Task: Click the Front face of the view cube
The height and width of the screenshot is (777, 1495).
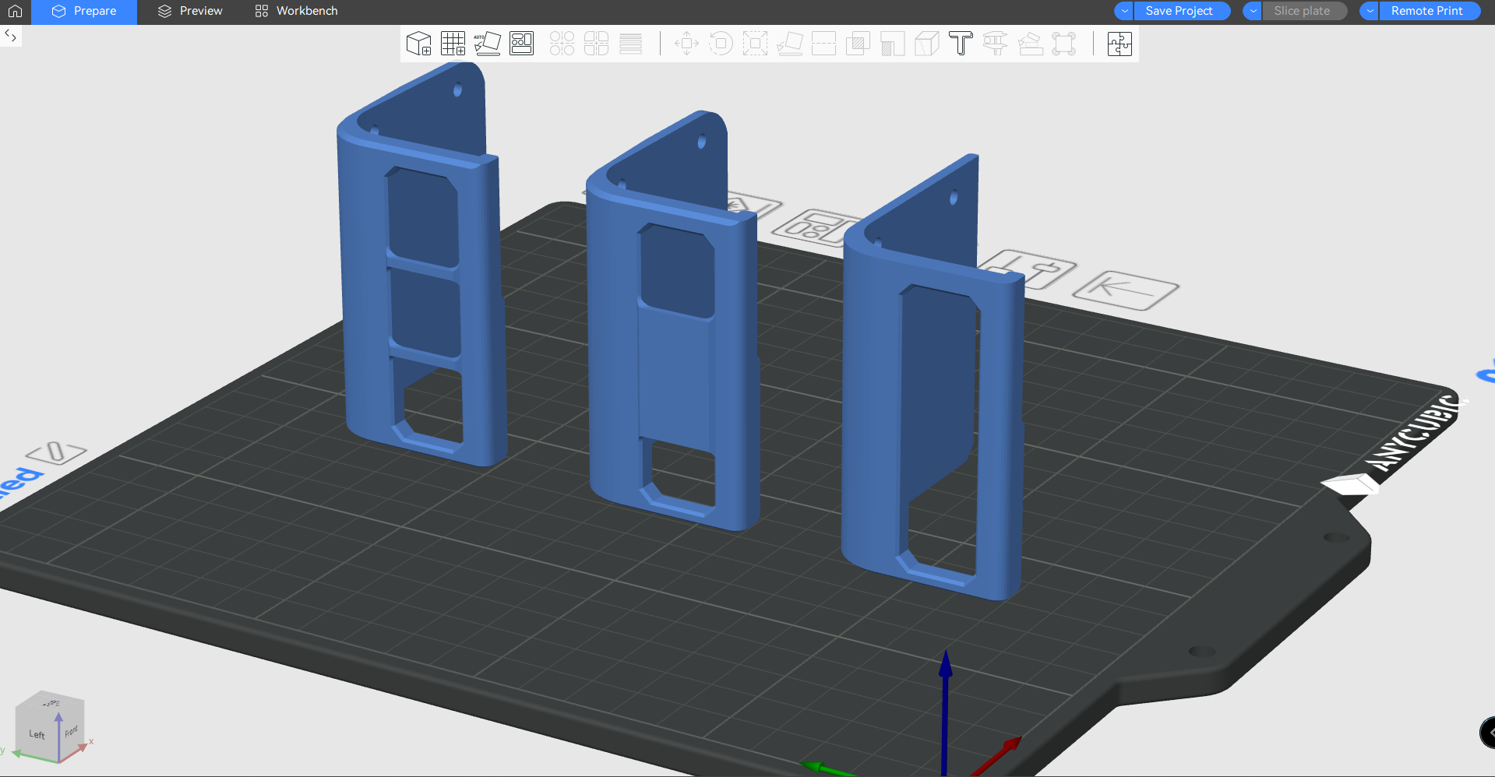Action: [72, 731]
